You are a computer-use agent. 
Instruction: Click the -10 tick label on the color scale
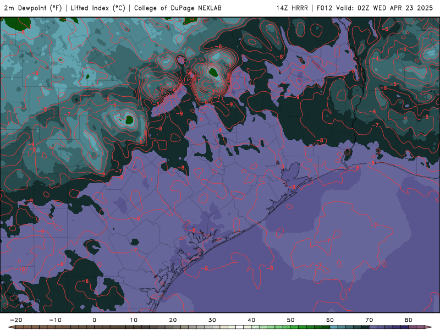(55, 320)
